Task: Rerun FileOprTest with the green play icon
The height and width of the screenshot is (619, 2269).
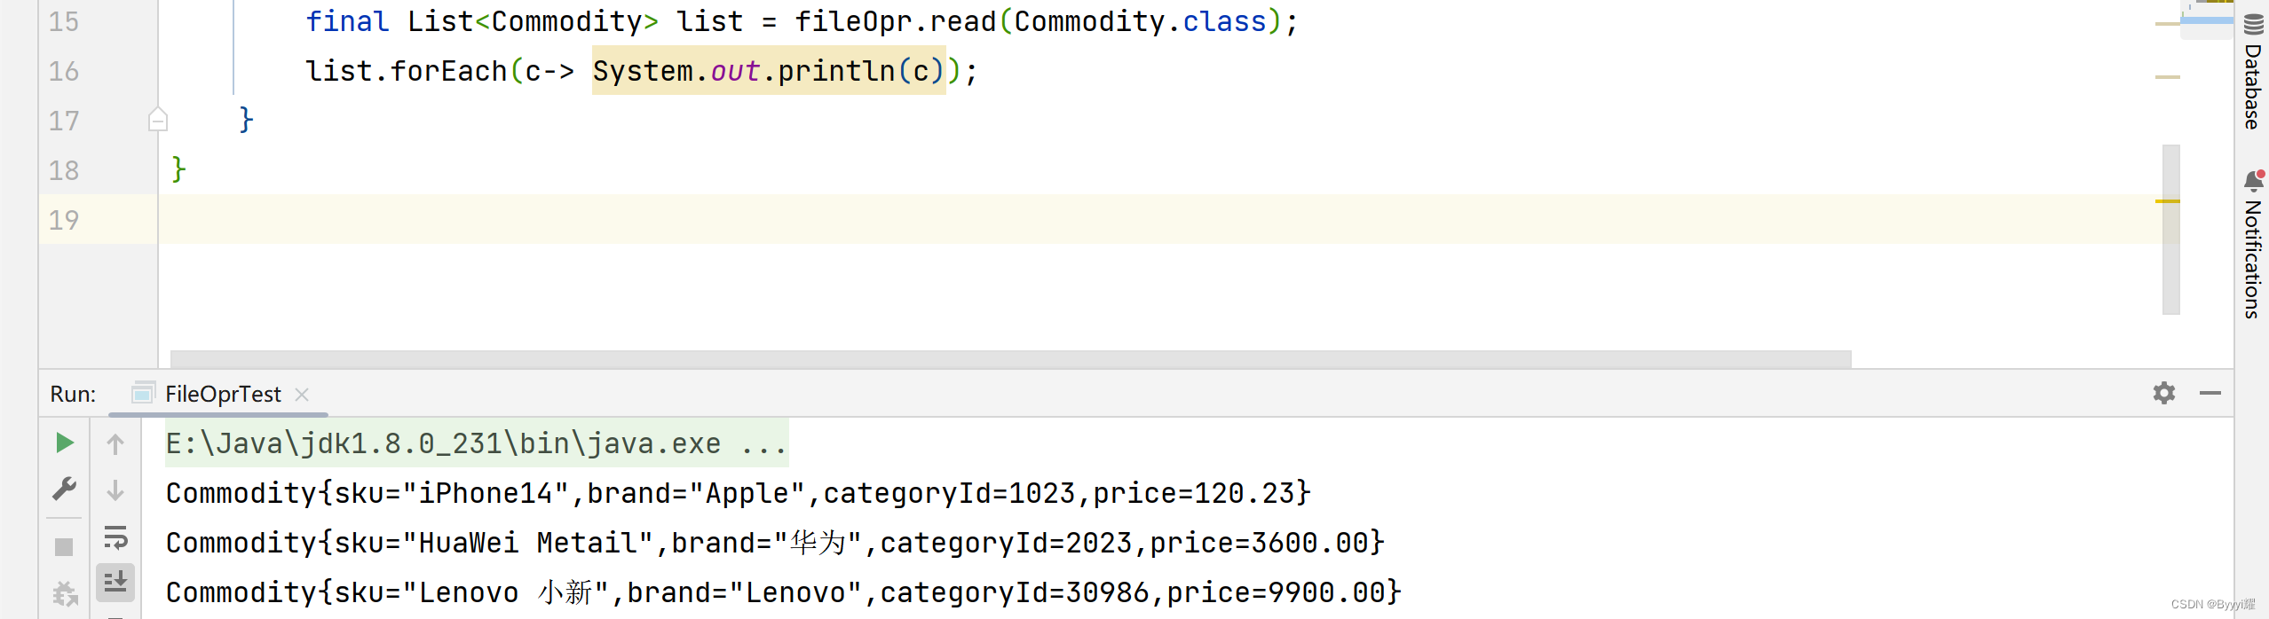Action: 64,443
